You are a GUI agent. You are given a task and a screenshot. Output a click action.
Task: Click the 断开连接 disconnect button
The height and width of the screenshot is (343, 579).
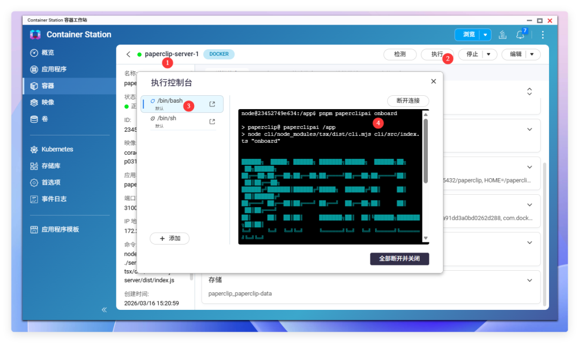[408, 101]
